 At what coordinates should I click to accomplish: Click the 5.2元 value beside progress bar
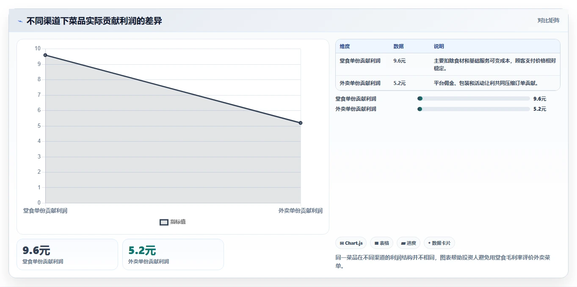pos(540,109)
